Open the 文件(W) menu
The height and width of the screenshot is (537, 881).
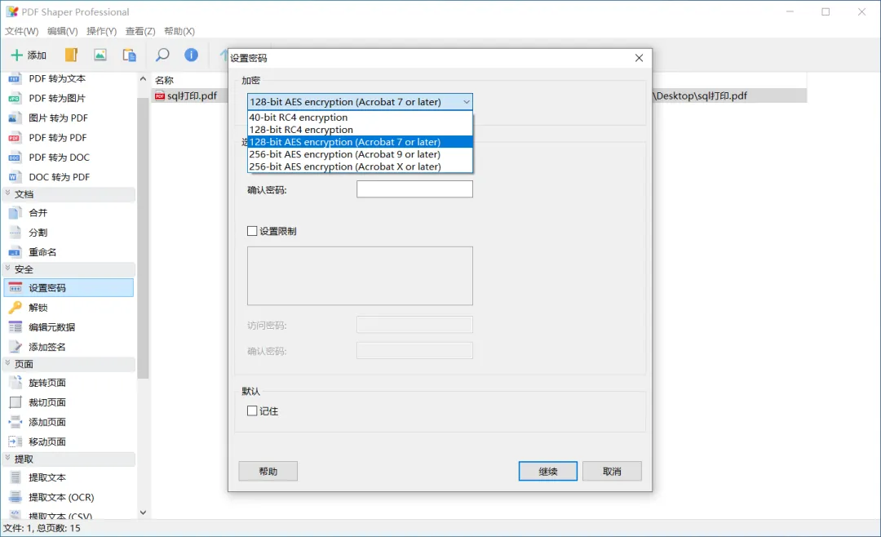[22, 32]
